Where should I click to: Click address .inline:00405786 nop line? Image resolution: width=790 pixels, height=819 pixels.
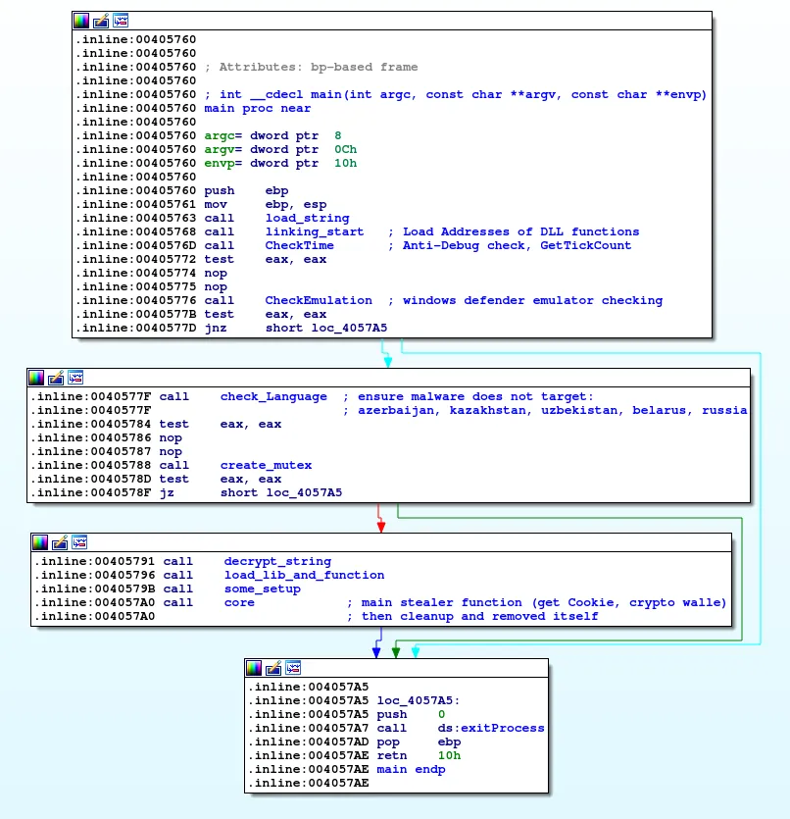107,437
